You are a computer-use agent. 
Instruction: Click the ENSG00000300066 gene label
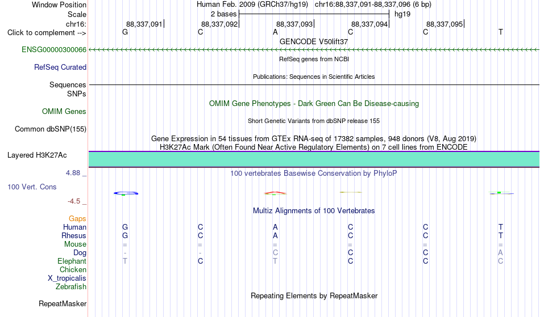coord(54,50)
